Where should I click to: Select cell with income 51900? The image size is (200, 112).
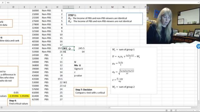[x=35, y=52]
